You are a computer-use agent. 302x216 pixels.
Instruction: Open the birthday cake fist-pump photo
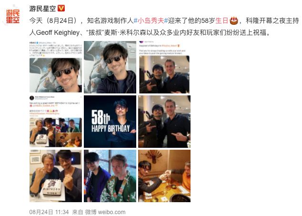pos(56,176)
